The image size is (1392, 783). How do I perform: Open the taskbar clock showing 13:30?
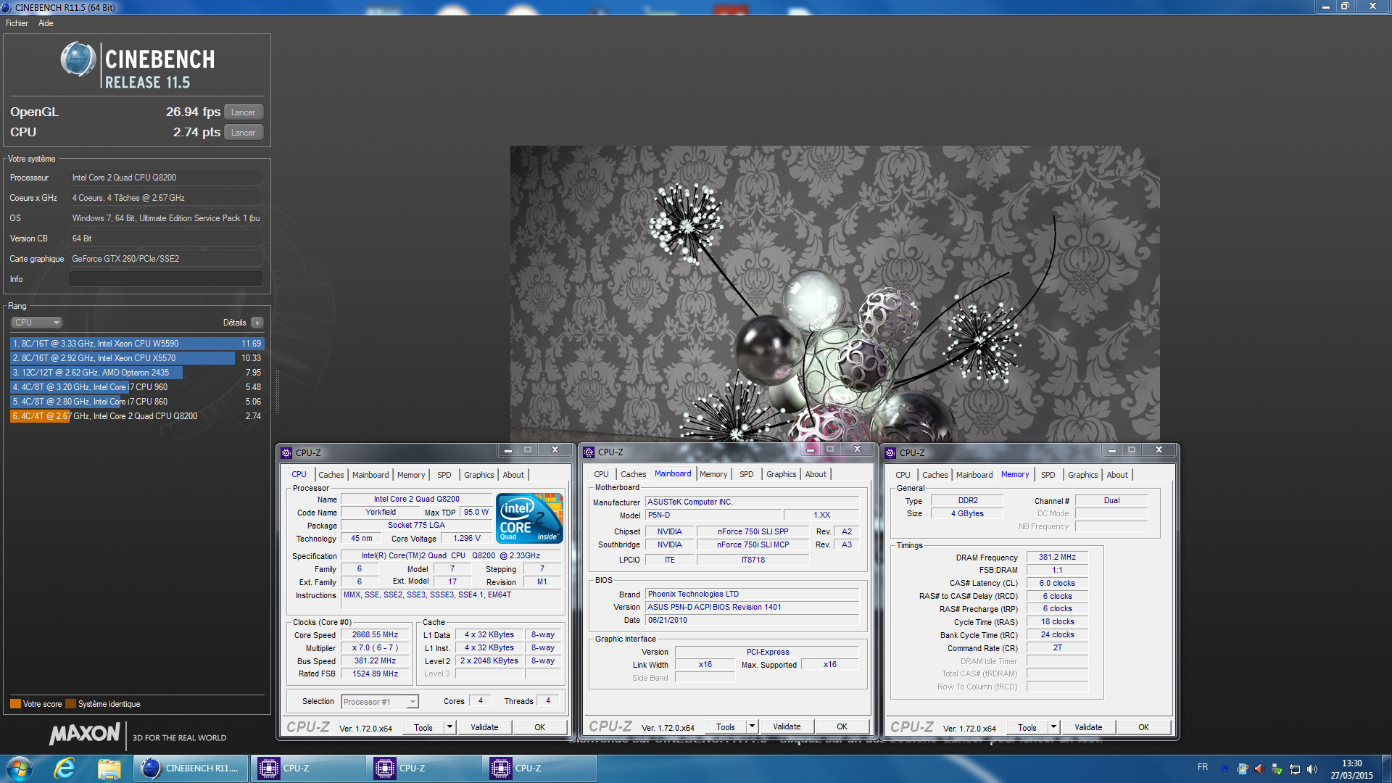1351,769
